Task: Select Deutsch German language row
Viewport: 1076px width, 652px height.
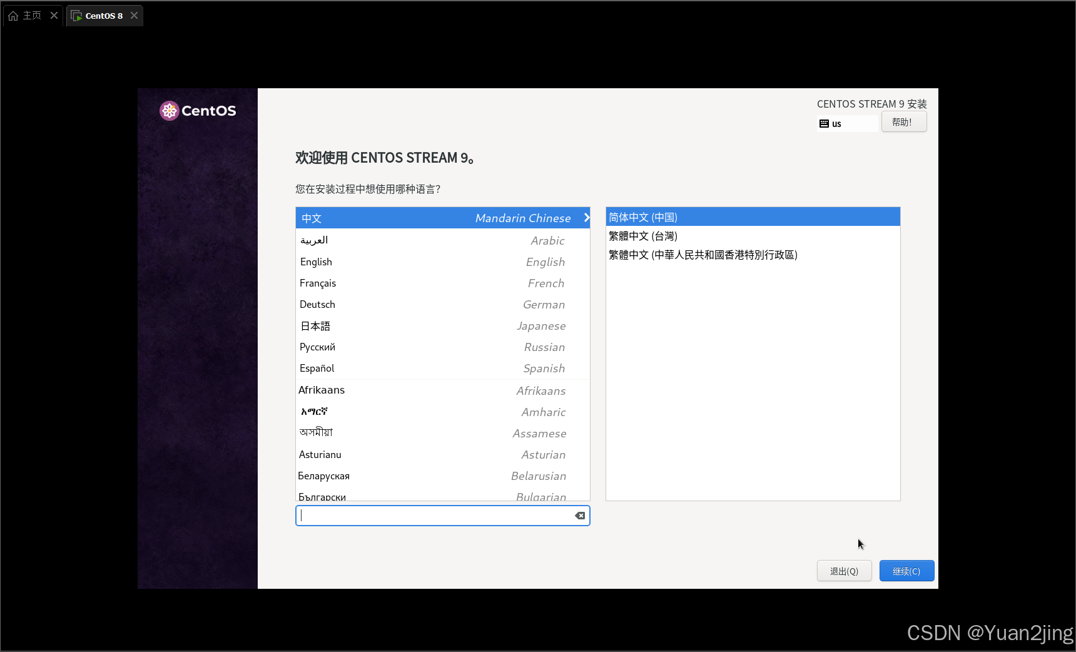Action: tap(442, 304)
